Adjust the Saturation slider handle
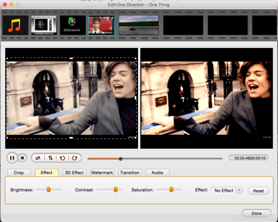278x222 pixels. pyautogui.click(x=171, y=189)
